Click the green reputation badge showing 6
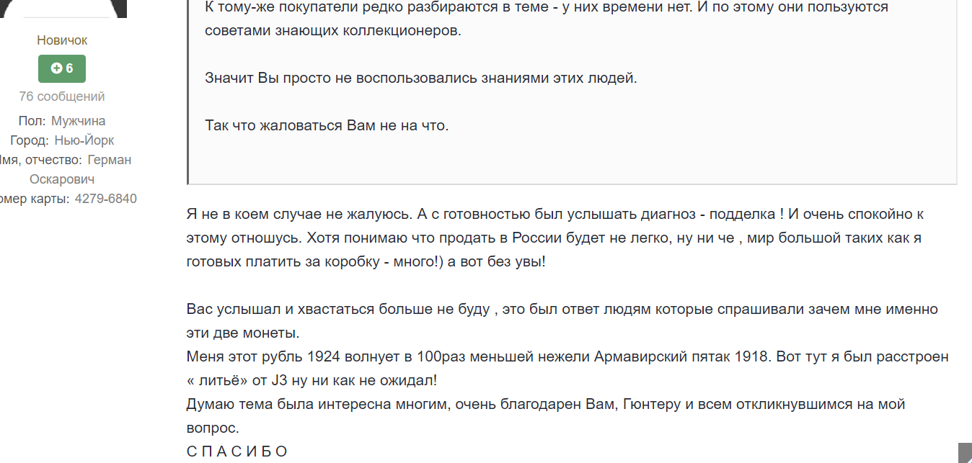The width and height of the screenshot is (972, 463). (62, 68)
